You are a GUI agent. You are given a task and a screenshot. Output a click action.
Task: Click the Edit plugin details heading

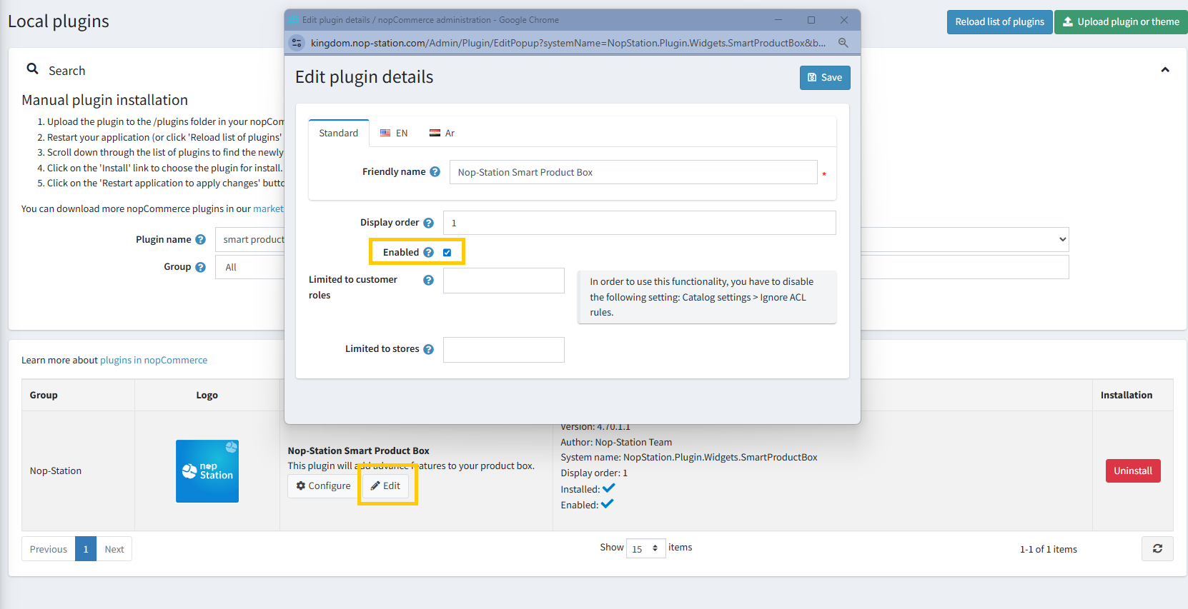tap(365, 77)
